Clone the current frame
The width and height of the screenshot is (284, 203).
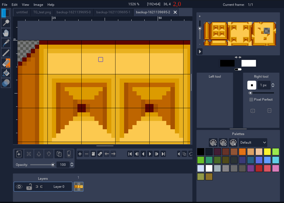pos(93,154)
